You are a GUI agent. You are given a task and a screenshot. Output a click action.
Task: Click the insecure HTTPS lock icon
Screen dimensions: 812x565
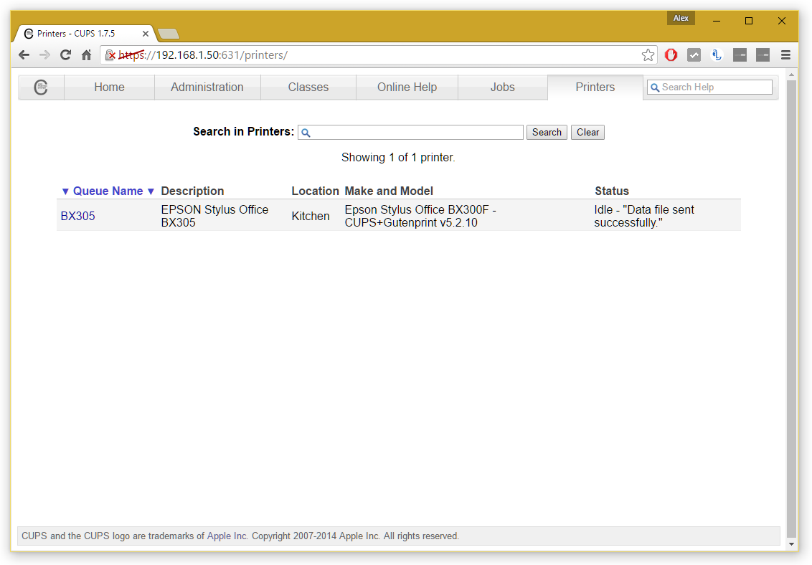point(110,54)
